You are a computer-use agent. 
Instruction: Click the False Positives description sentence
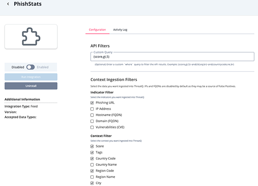point(163,86)
